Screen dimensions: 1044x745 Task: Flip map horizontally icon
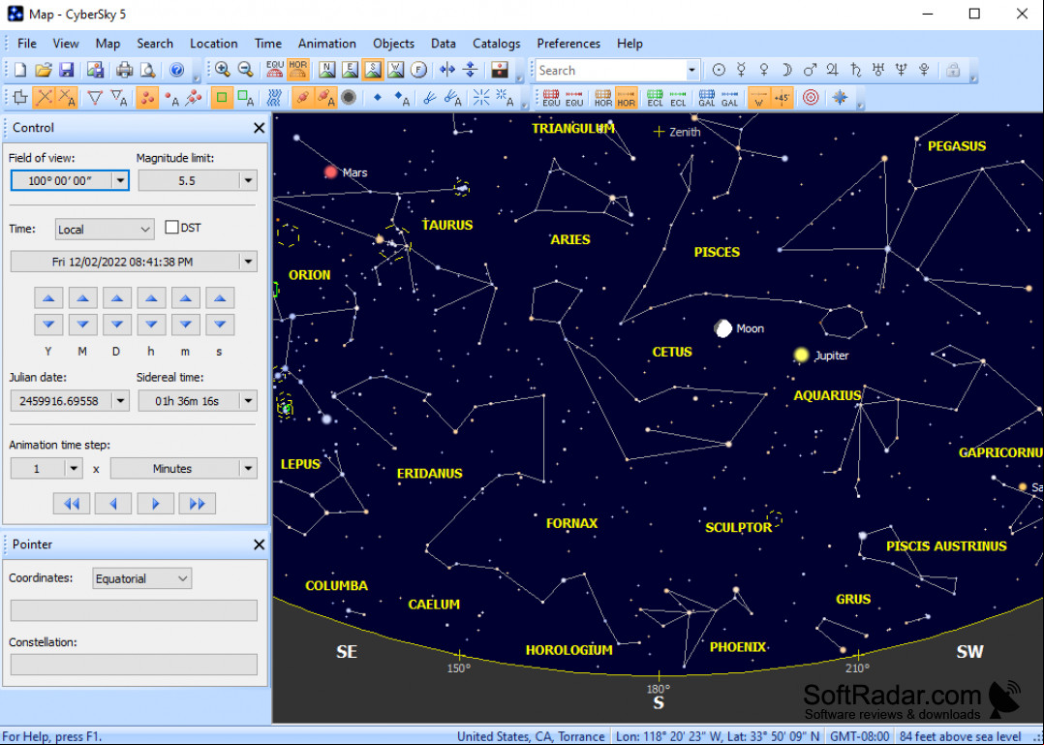(x=447, y=70)
